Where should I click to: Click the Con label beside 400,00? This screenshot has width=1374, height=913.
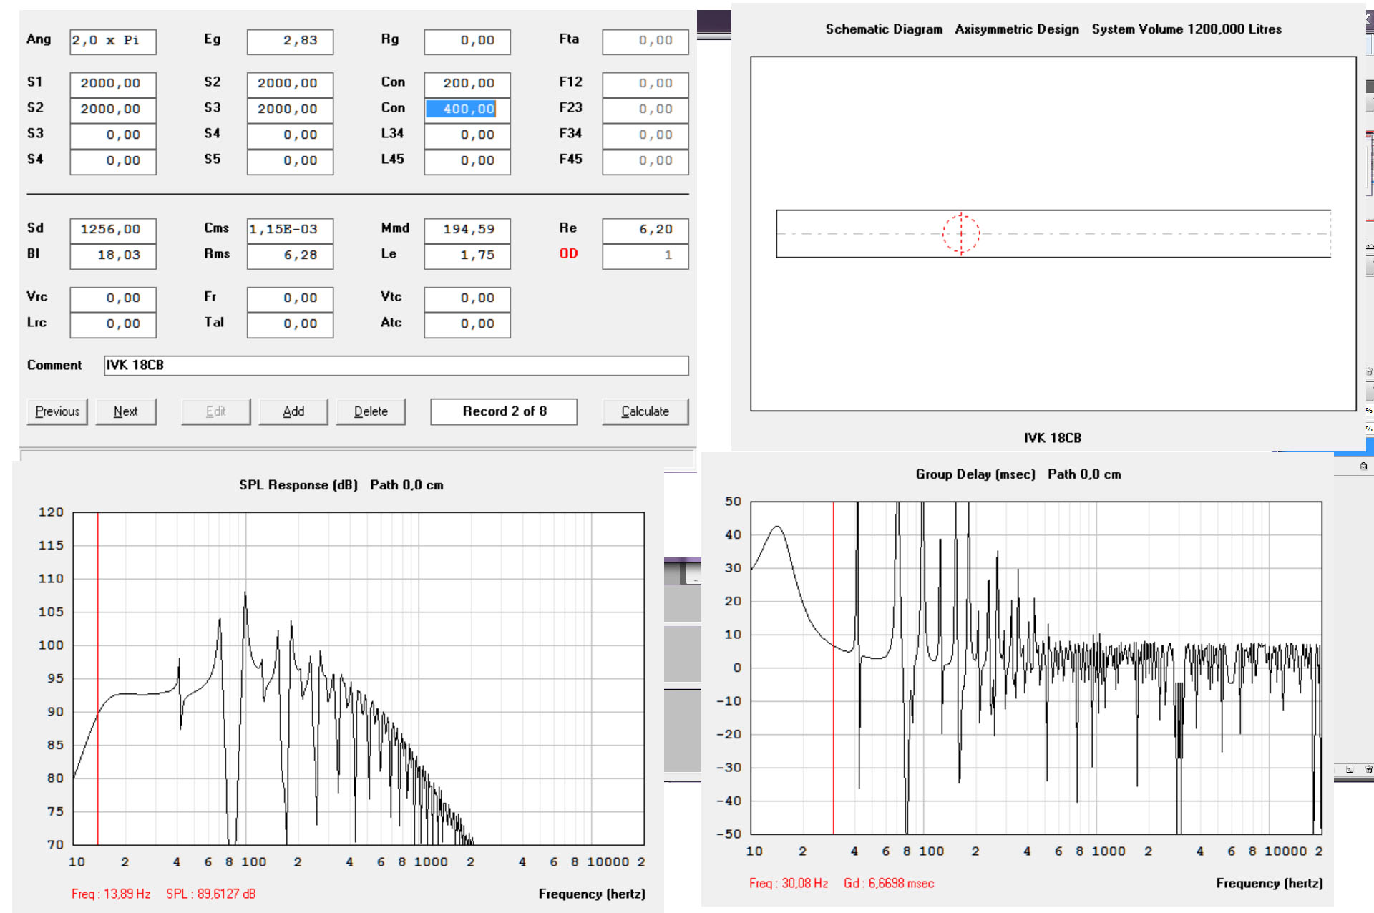point(393,108)
